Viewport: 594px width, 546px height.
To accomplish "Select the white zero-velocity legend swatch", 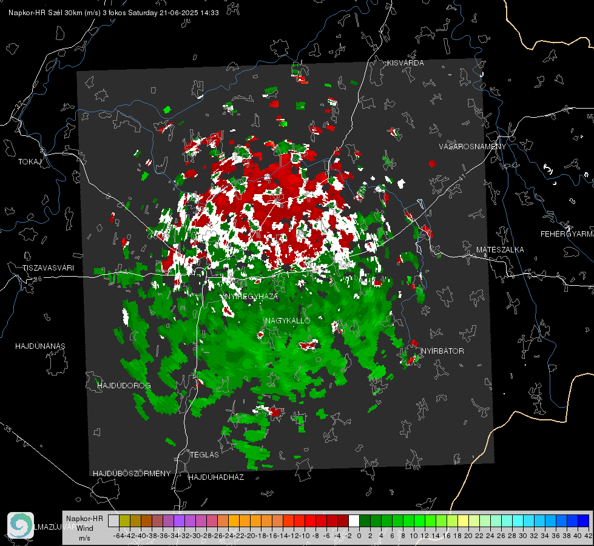I will click(354, 521).
